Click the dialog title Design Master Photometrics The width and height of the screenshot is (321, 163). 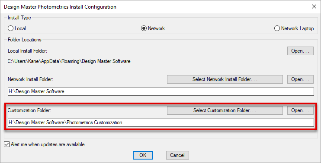[60, 7]
